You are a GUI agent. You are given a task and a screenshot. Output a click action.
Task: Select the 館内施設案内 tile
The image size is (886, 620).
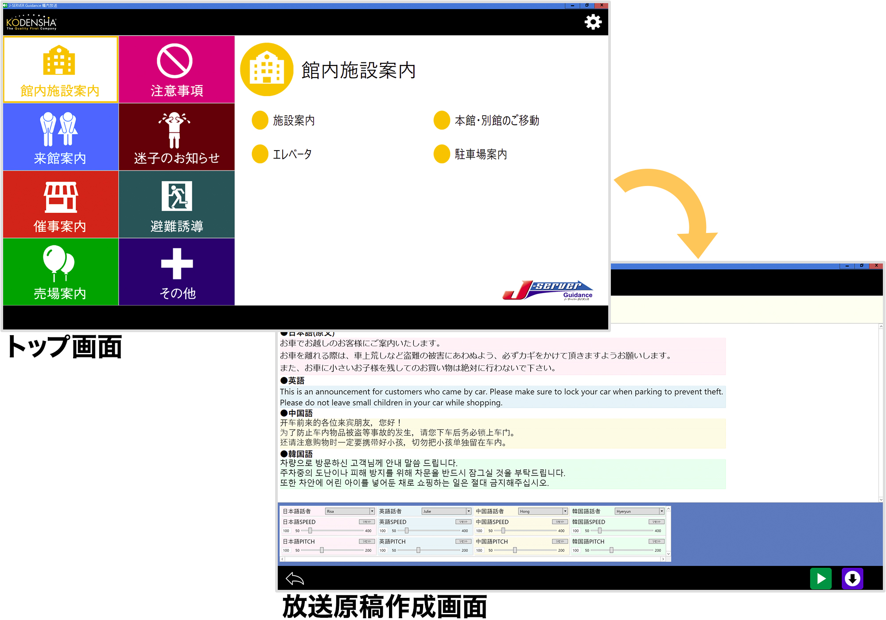(x=61, y=70)
